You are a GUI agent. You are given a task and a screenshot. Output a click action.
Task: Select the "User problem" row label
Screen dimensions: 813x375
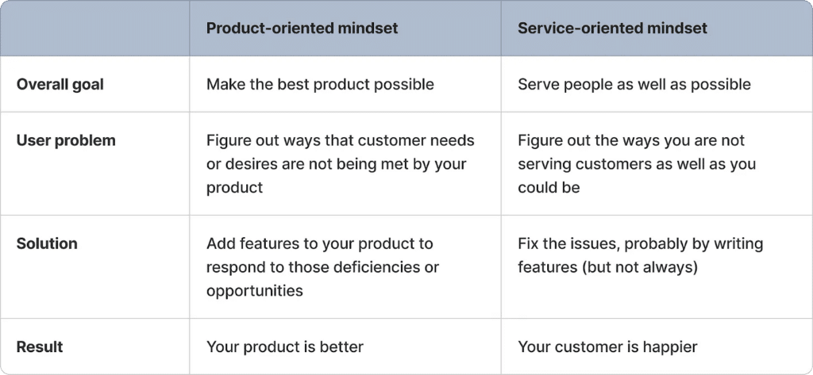[66, 140]
